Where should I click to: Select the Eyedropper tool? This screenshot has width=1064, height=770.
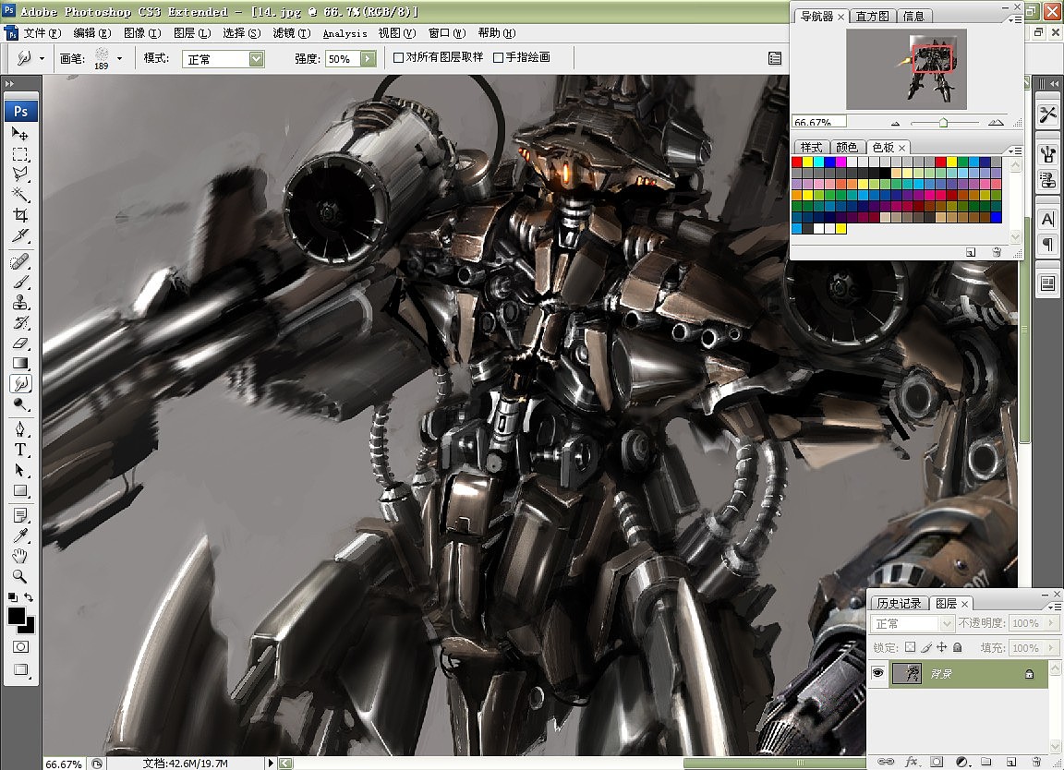click(19, 535)
